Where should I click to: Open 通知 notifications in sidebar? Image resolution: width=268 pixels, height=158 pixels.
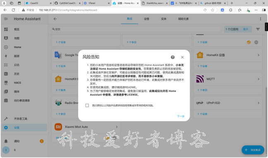(x=24, y=141)
